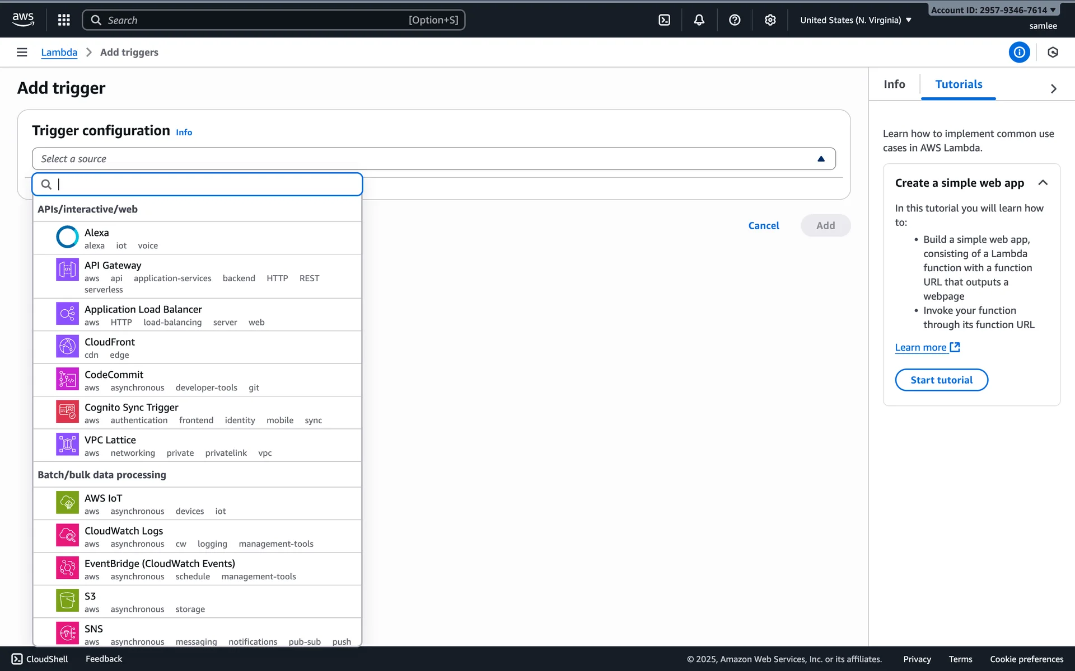The width and height of the screenshot is (1075, 671).
Task: Open the Tutorials tab
Action: [x=959, y=84]
